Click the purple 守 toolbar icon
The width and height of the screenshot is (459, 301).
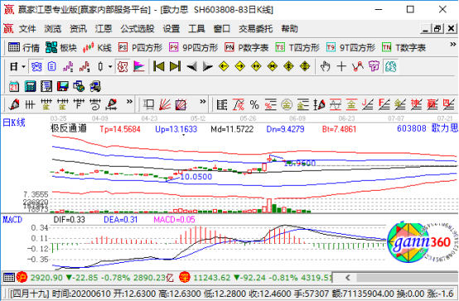tap(374, 66)
